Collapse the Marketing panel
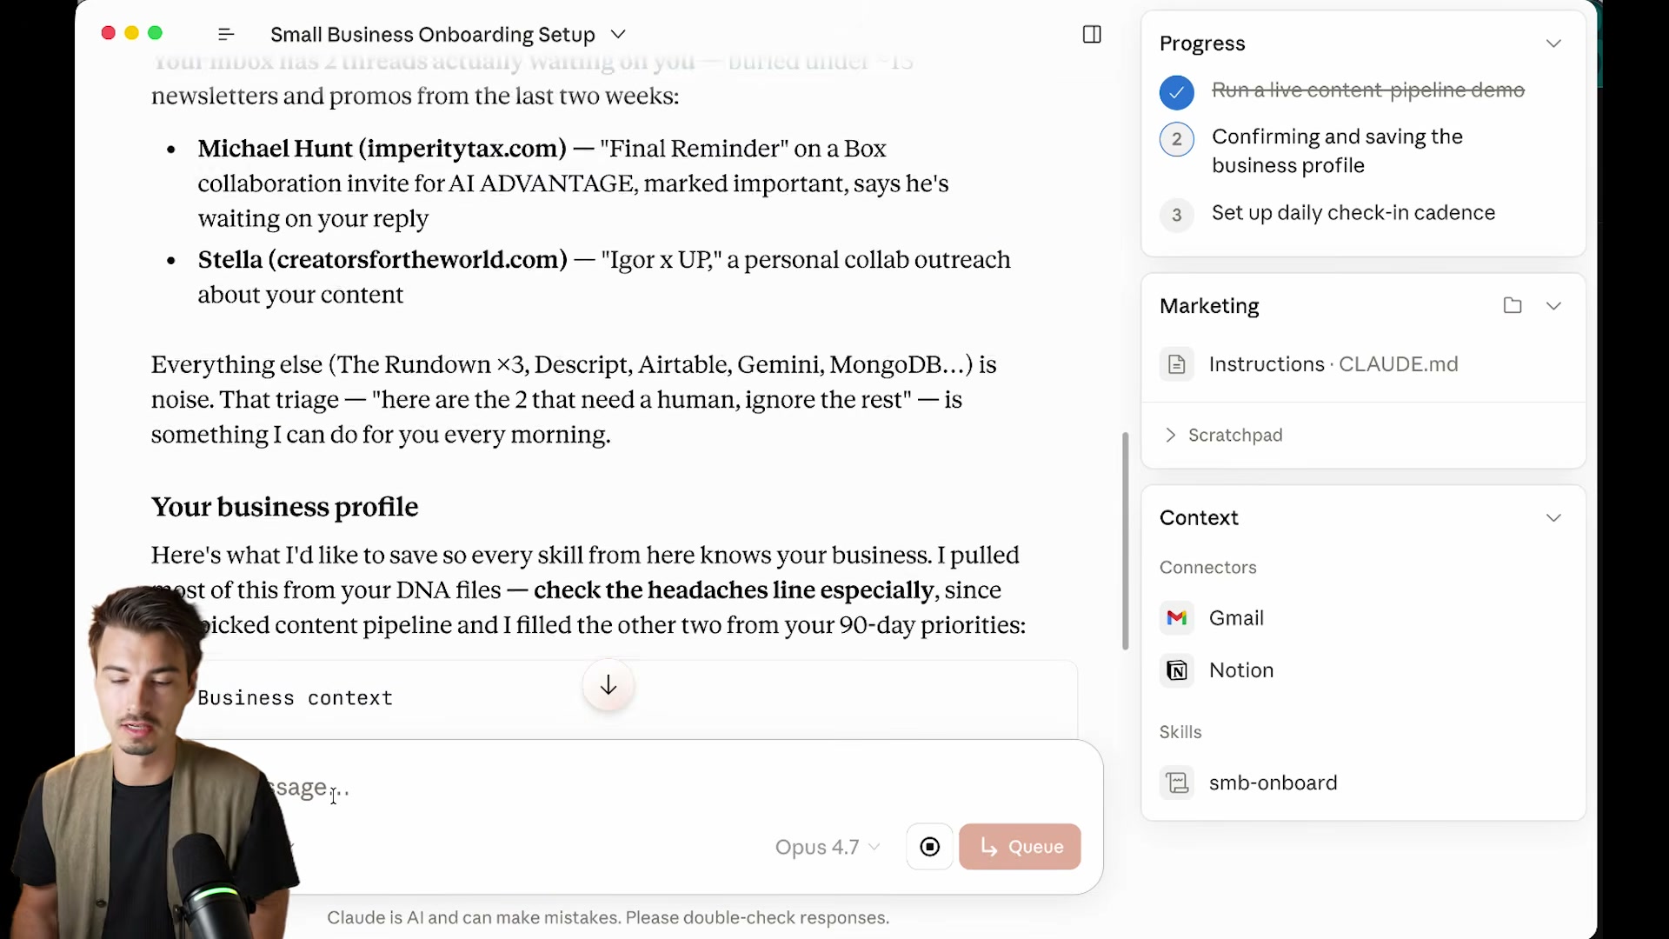 click(x=1553, y=305)
